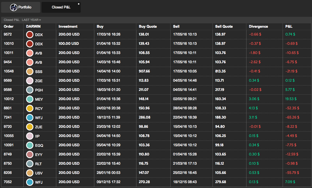Sort by the P&L column header
This screenshot has width=312, height=188.
[289, 27]
